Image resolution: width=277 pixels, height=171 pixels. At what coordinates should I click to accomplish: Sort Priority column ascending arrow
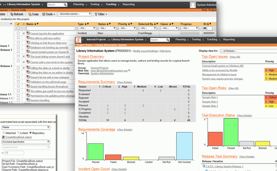pyautogui.click(x=129, y=24)
